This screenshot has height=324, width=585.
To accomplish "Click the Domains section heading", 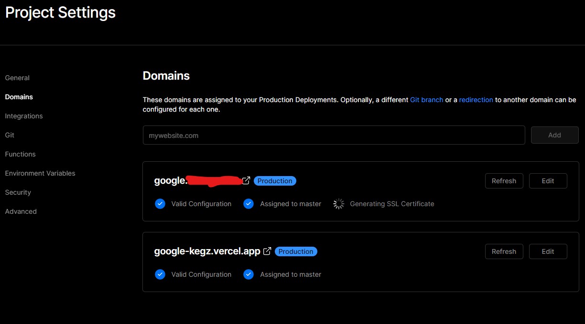I will 166,75.
